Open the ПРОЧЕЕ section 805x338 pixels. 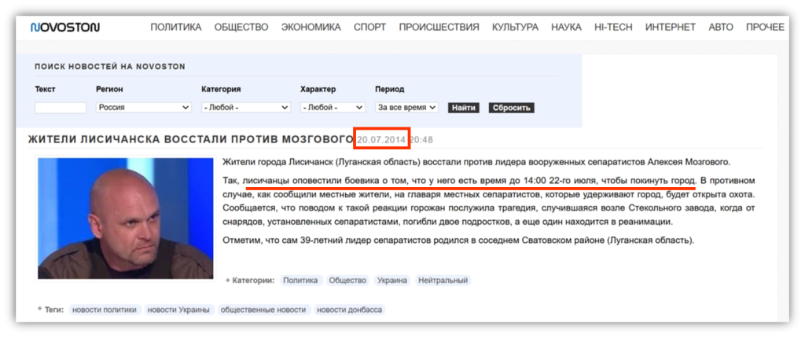point(765,28)
